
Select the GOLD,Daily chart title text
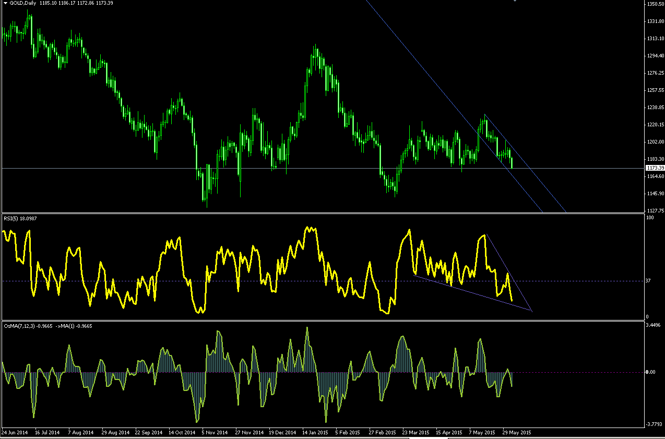click(x=23, y=3)
